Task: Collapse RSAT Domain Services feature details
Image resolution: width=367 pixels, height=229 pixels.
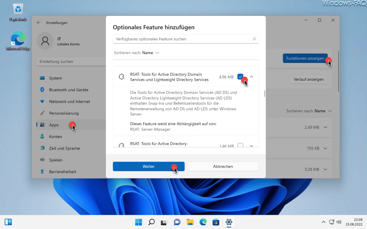Action: coord(251,77)
